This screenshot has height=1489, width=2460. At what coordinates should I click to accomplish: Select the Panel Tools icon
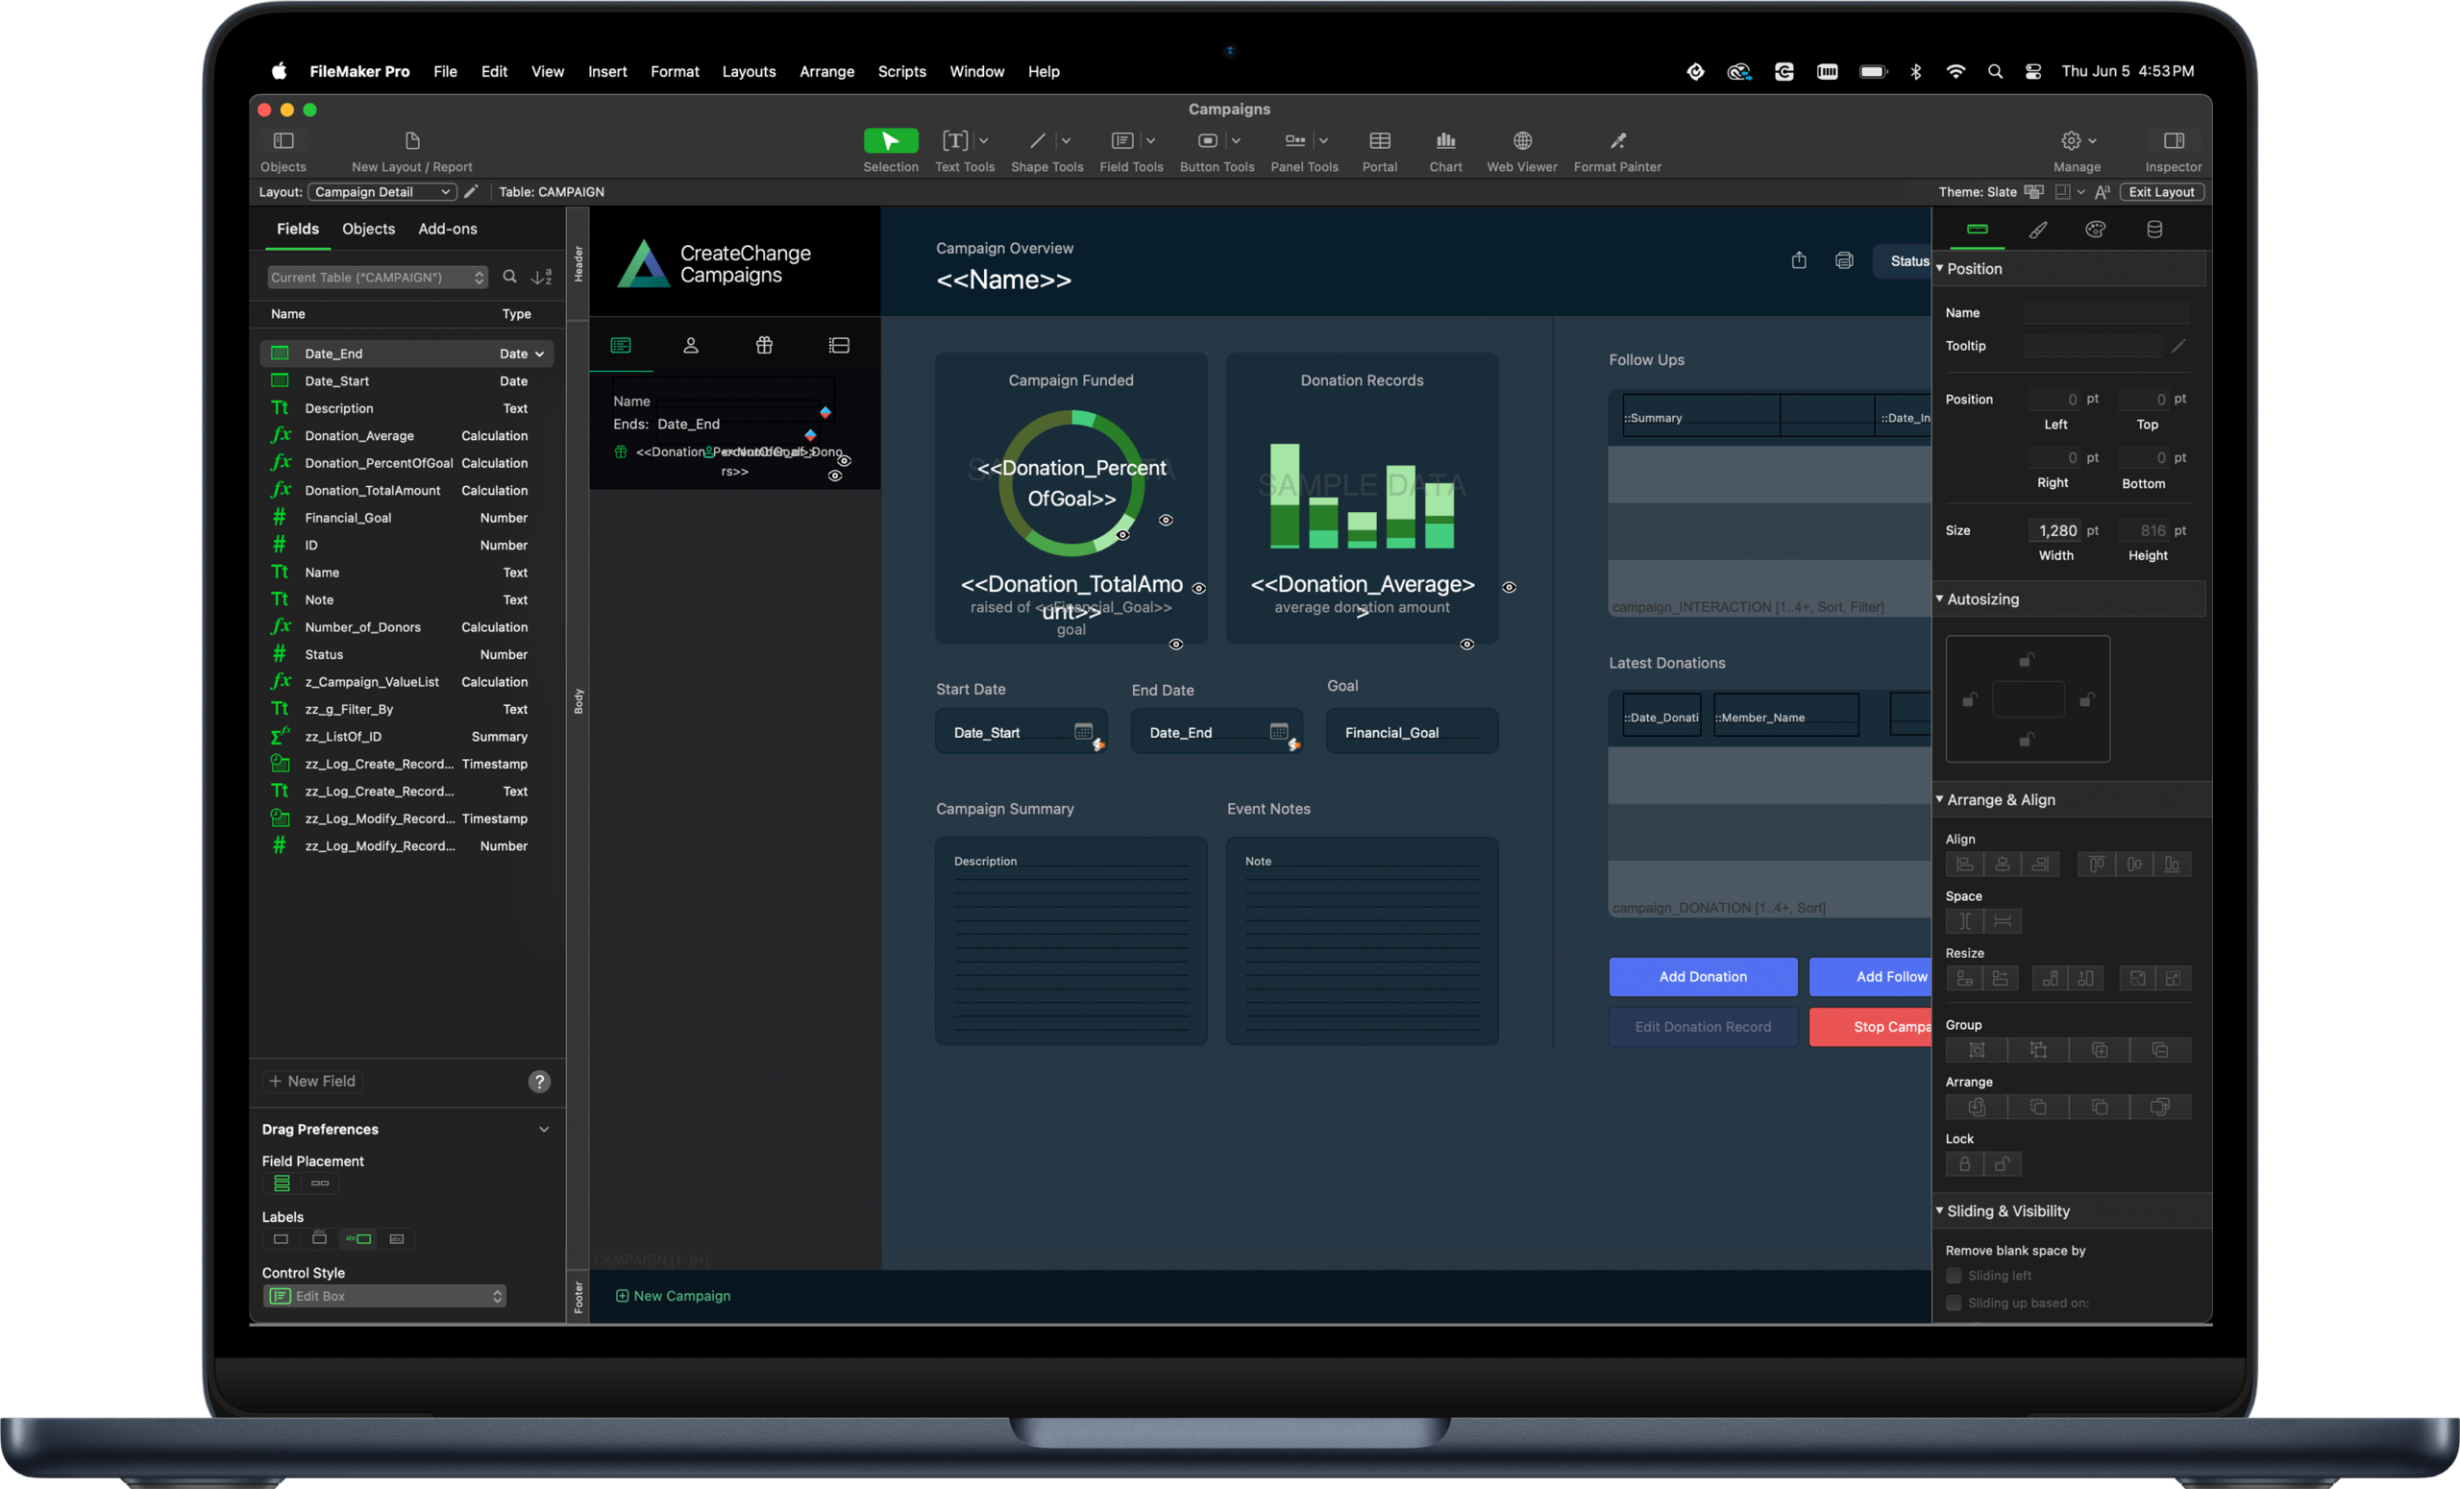click(x=1295, y=140)
